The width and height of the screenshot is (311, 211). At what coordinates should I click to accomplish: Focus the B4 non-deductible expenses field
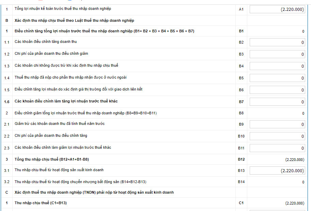click(x=277, y=66)
